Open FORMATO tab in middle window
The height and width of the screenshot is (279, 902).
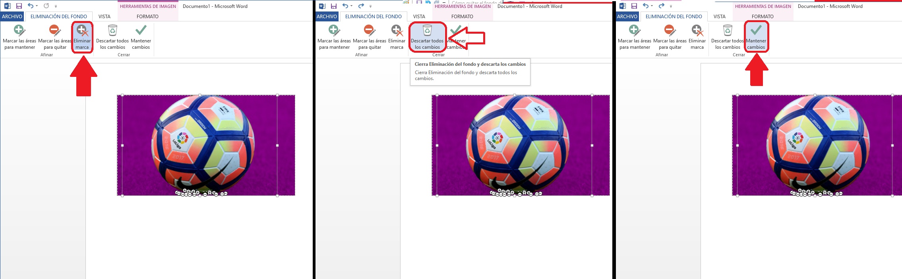click(x=462, y=16)
